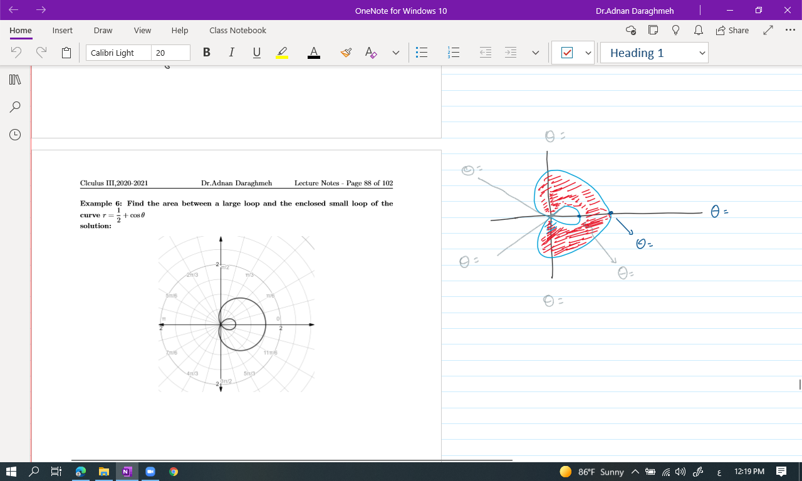
Task: Open the Class Notebook tab
Action: (x=237, y=30)
